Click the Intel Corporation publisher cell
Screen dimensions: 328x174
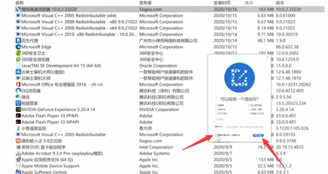pos(156,147)
